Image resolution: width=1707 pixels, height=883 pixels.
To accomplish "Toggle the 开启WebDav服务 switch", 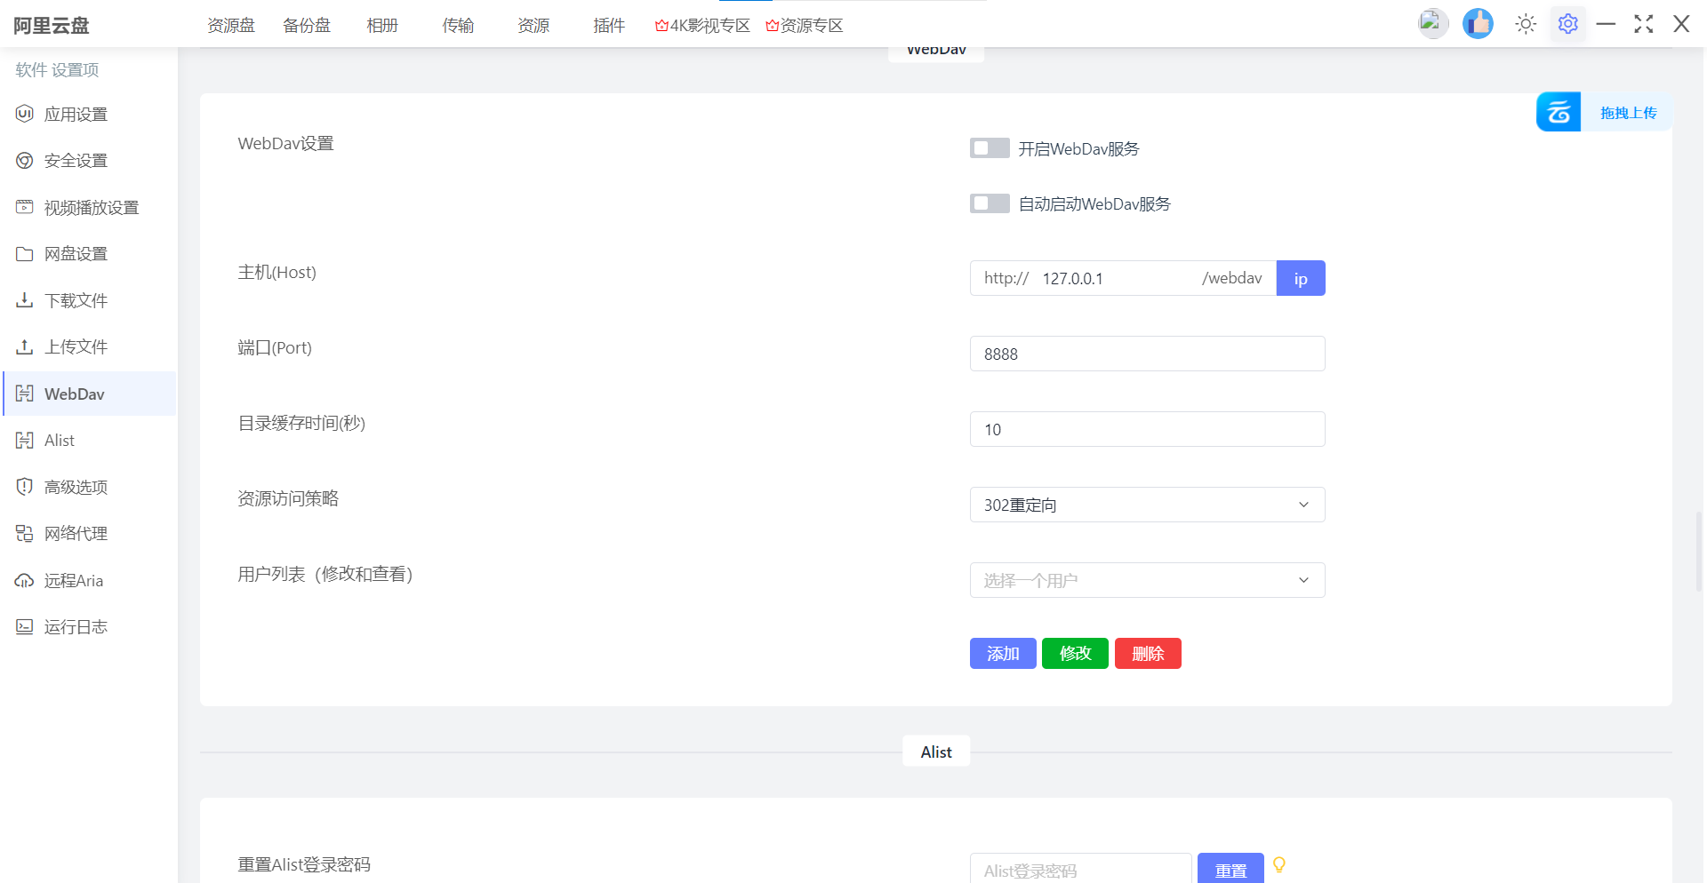I will (x=990, y=148).
